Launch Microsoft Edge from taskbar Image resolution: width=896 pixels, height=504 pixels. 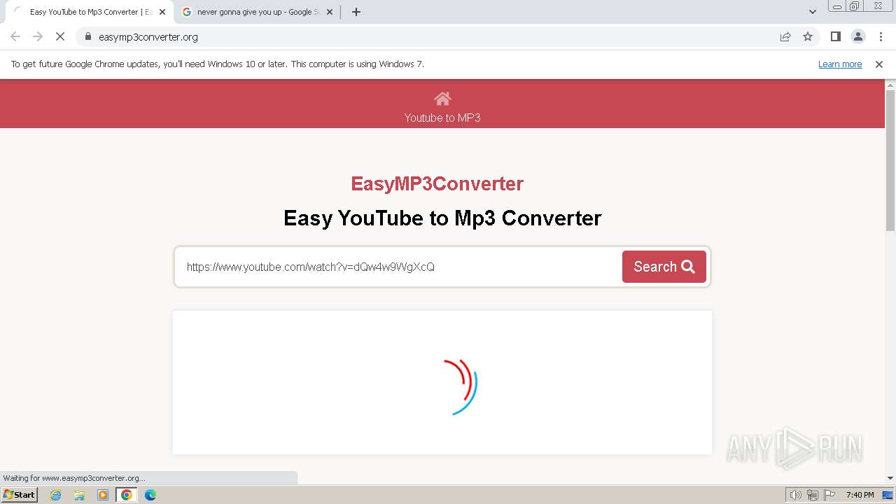click(x=150, y=495)
